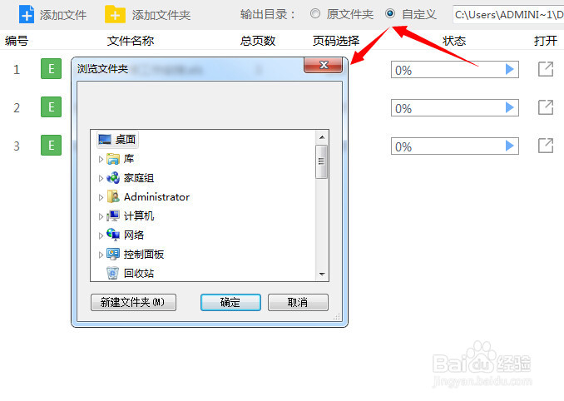This screenshot has height=401, width=564.
Task: Confirm folder selection with OK button
Action: click(x=230, y=302)
